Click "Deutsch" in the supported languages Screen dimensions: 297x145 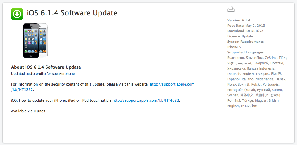pyautogui.click(x=234, y=74)
